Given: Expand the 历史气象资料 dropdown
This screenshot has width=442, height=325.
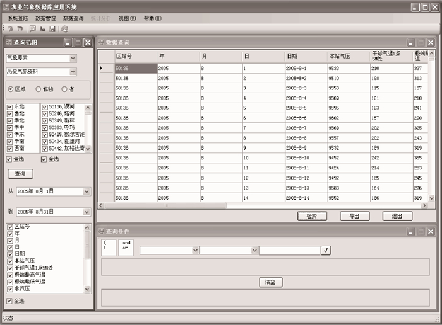Looking at the screenshot, I should pos(73,72).
